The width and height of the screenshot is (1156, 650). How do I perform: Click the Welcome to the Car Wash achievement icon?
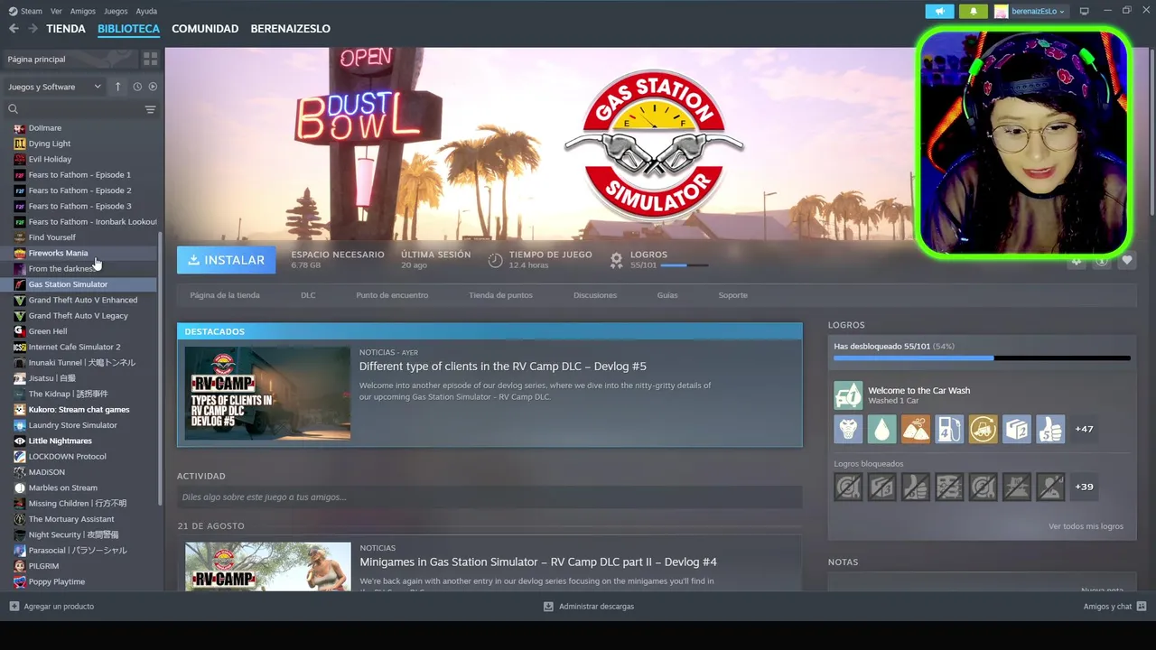[848, 395]
